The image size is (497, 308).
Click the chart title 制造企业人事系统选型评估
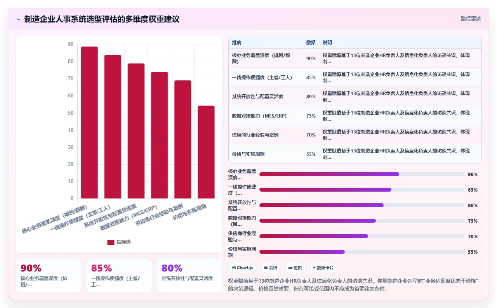(x=102, y=19)
